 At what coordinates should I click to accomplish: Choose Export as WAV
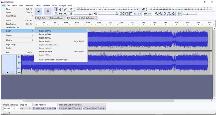45,34
